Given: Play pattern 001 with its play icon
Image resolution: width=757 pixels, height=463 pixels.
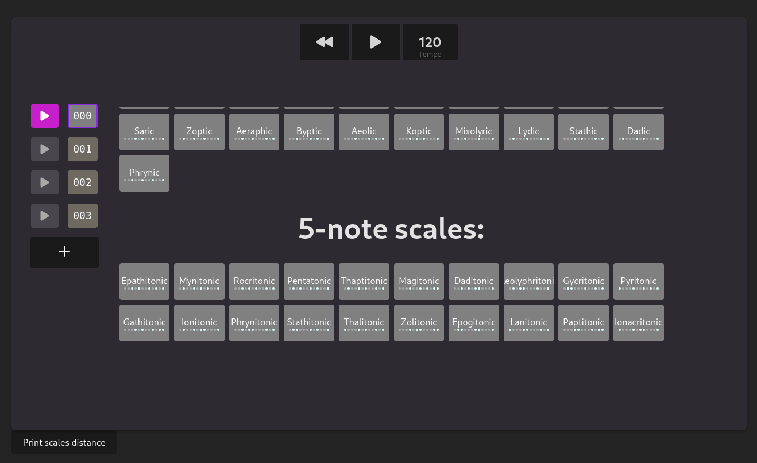Looking at the screenshot, I should click(x=45, y=149).
